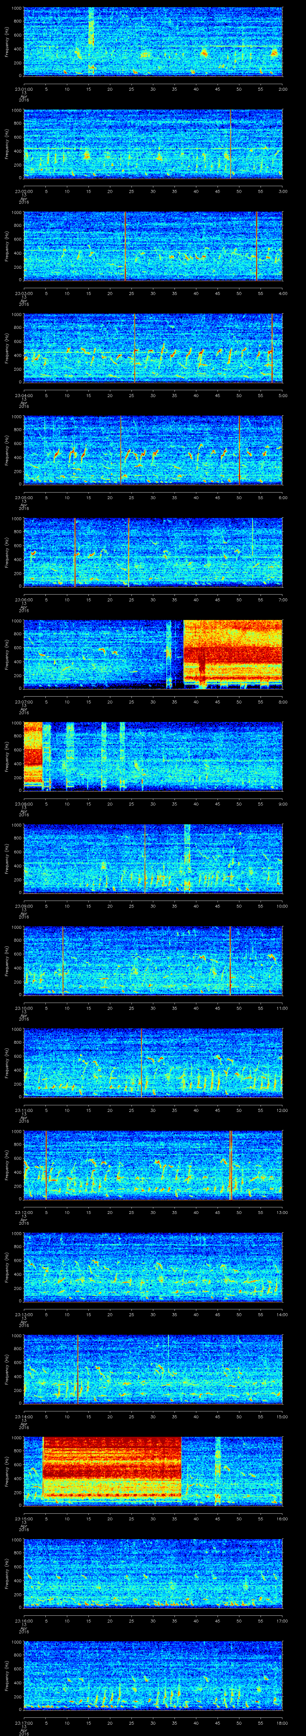Click the "23:08:00" start time label
This screenshot has height=1736, width=306.
click(24, 803)
